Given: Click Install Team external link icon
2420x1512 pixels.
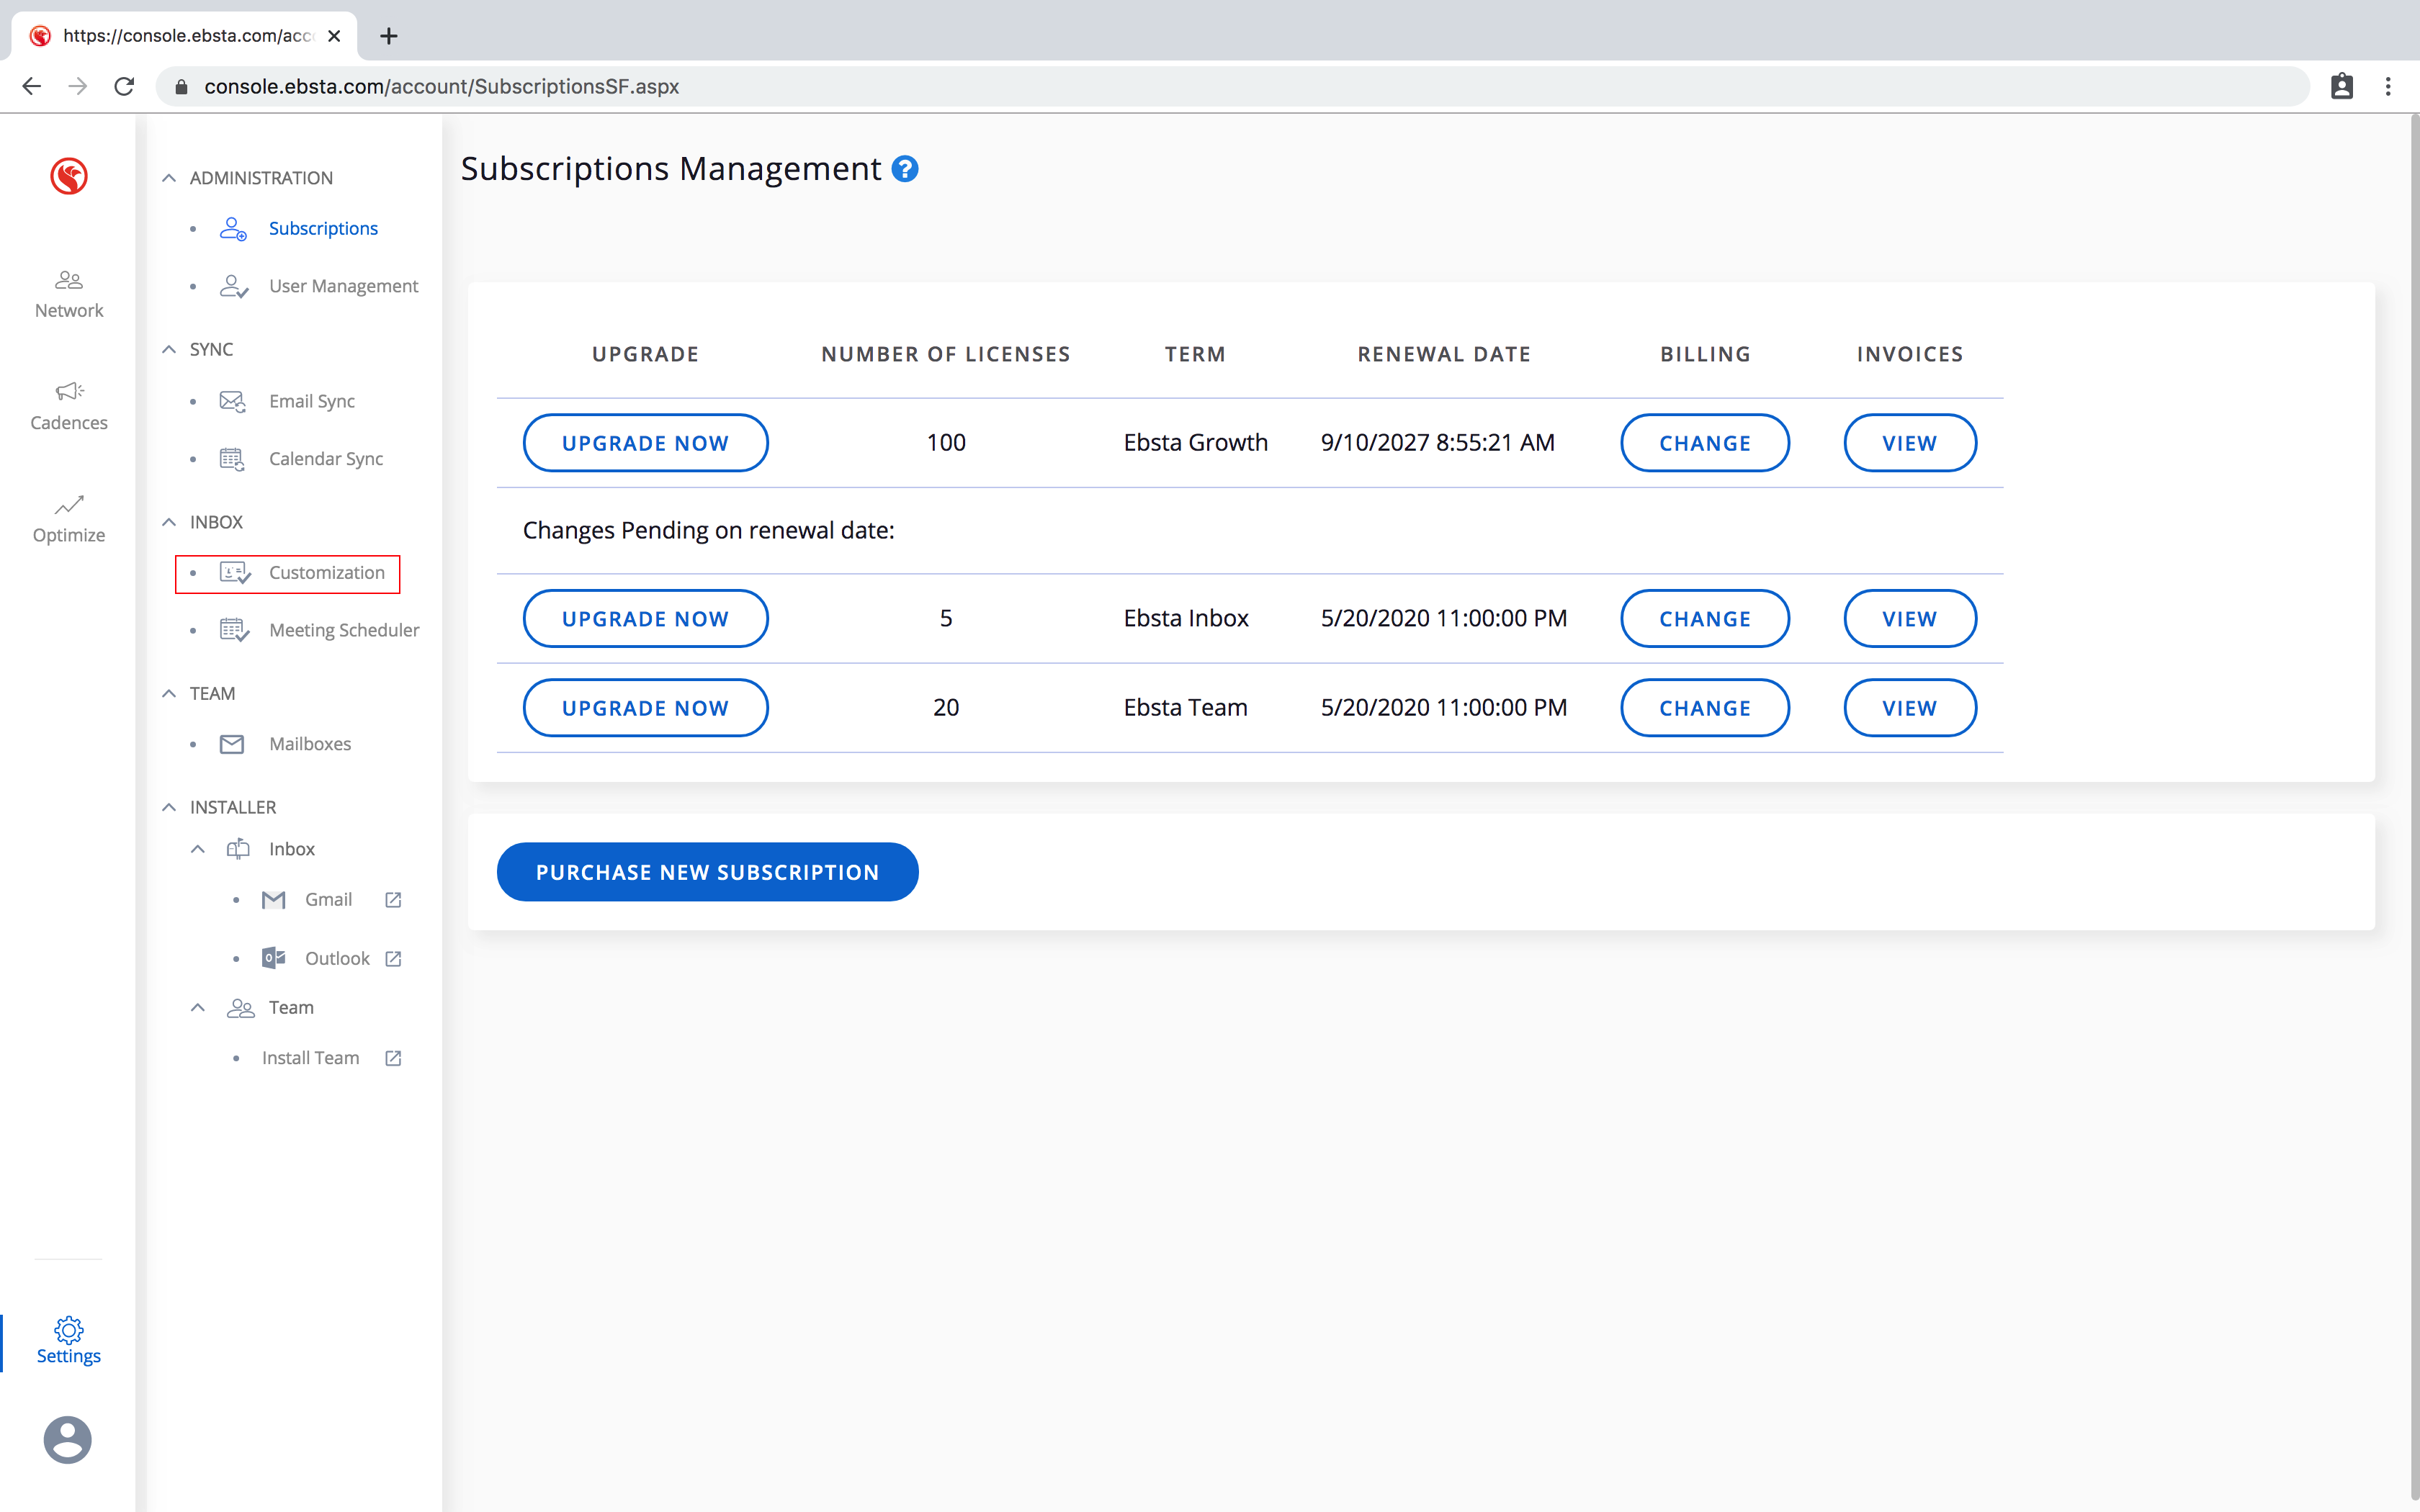Looking at the screenshot, I should point(393,1058).
